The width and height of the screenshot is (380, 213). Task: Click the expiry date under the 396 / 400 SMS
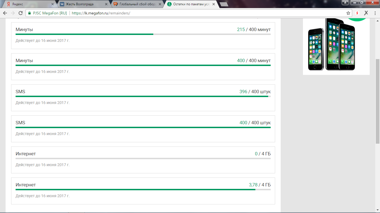pos(43,103)
